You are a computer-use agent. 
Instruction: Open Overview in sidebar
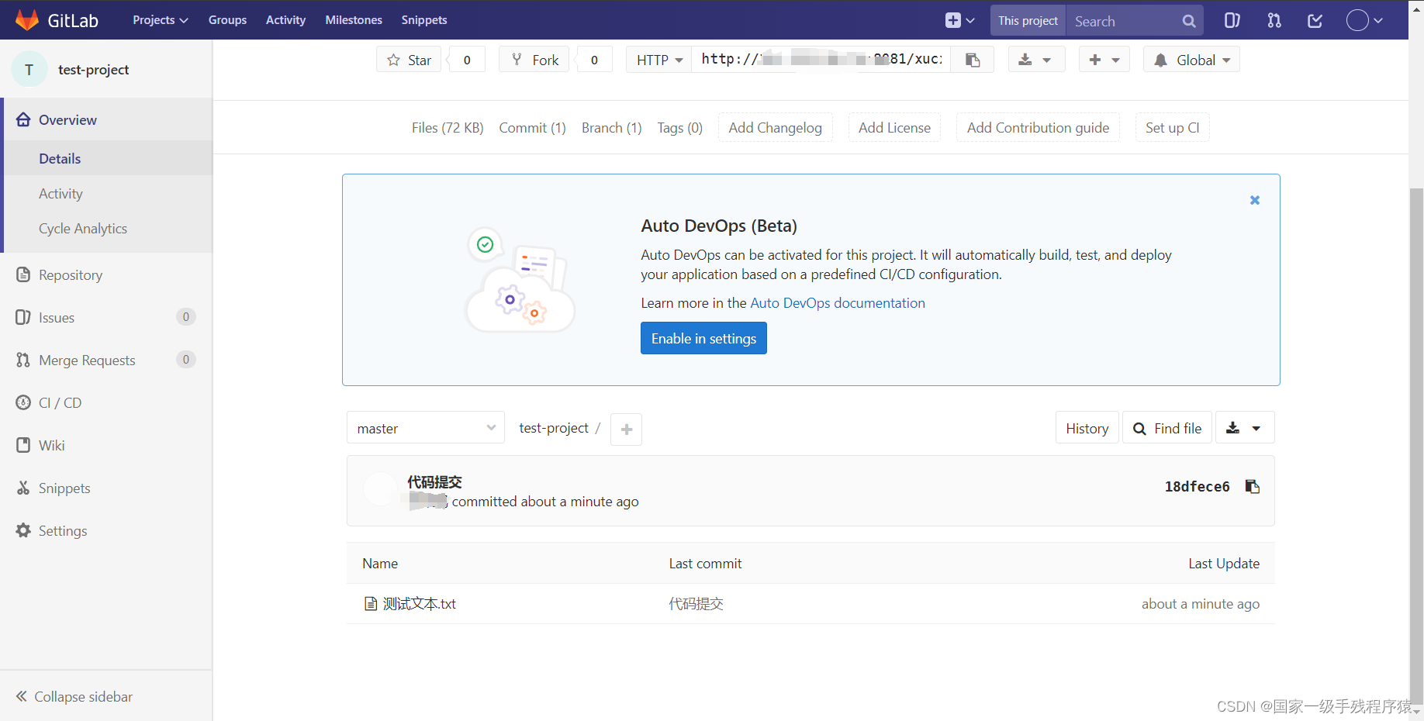(108, 119)
